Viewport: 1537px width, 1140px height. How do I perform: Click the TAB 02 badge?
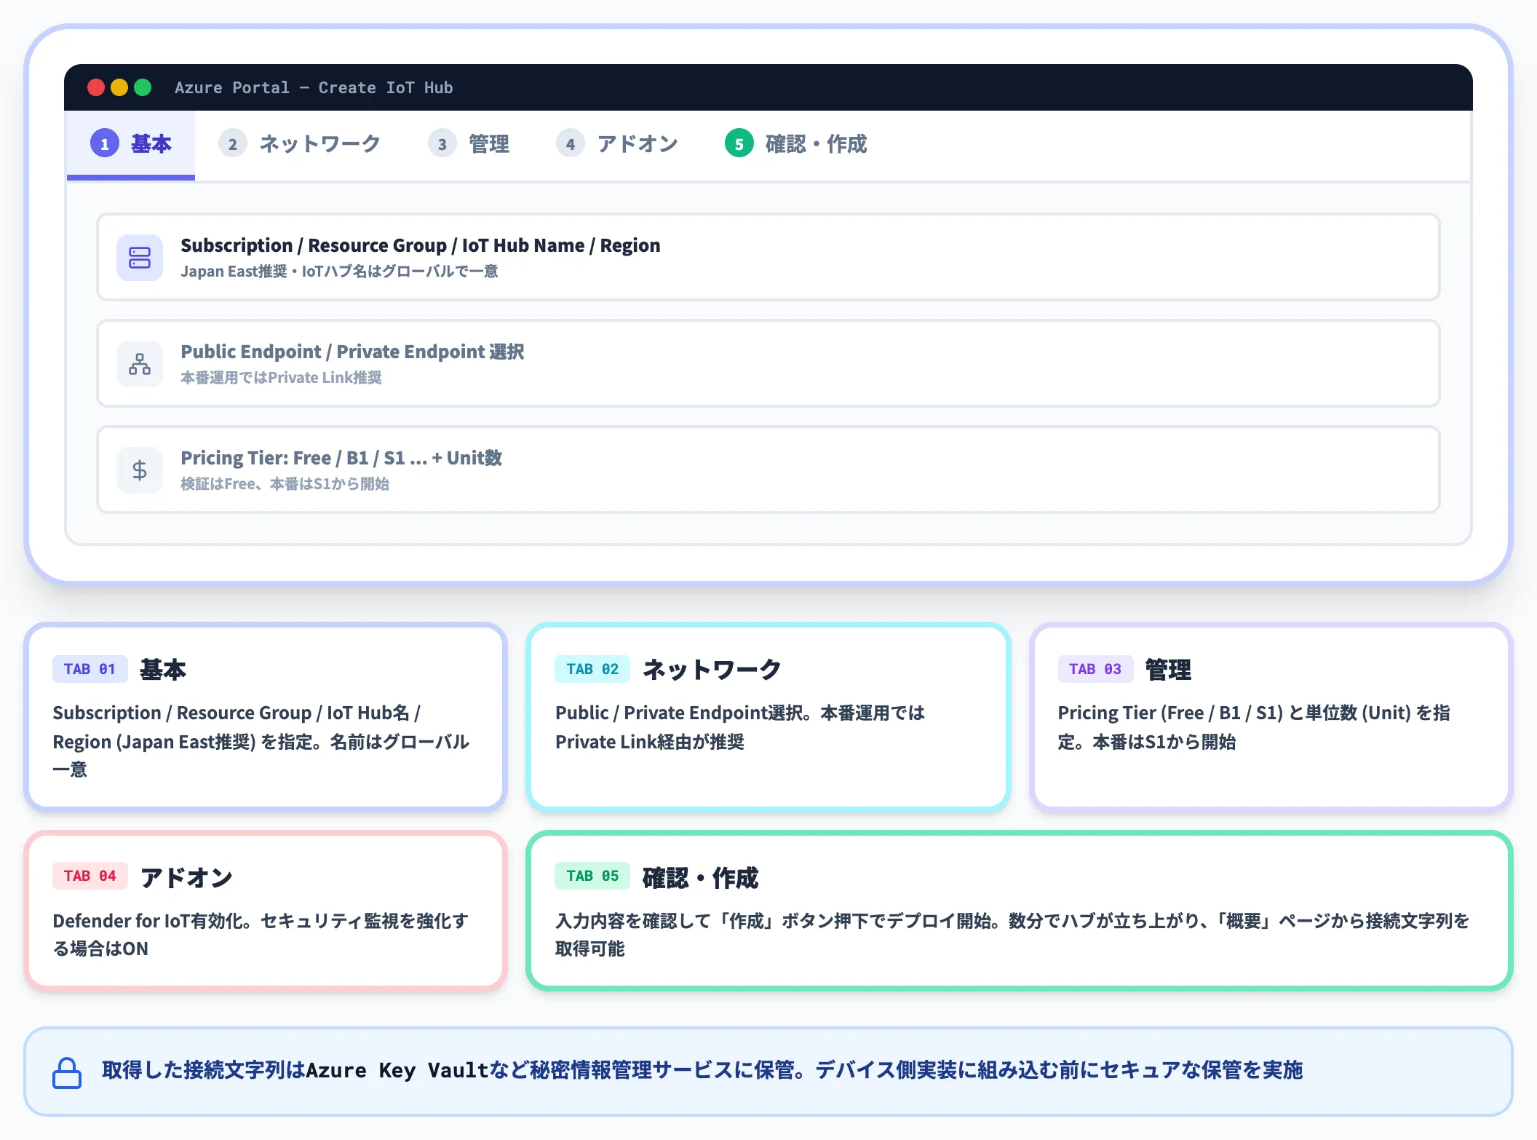coord(593,669)
